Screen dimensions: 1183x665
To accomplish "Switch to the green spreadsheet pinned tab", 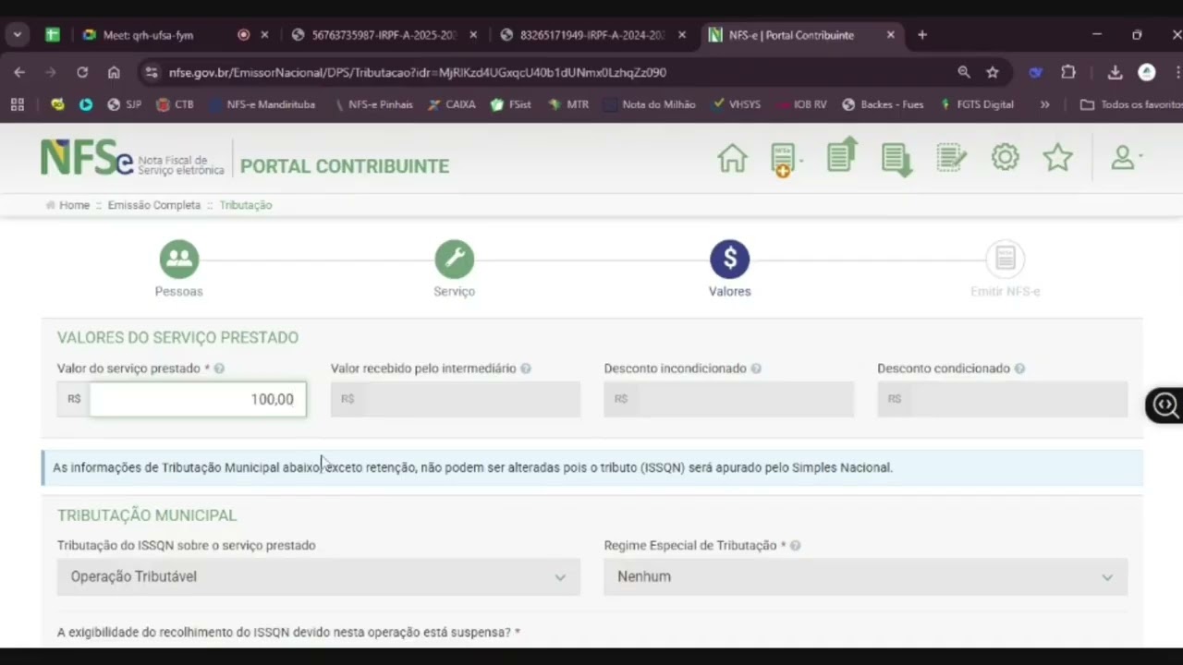I will tap(53, 35).
